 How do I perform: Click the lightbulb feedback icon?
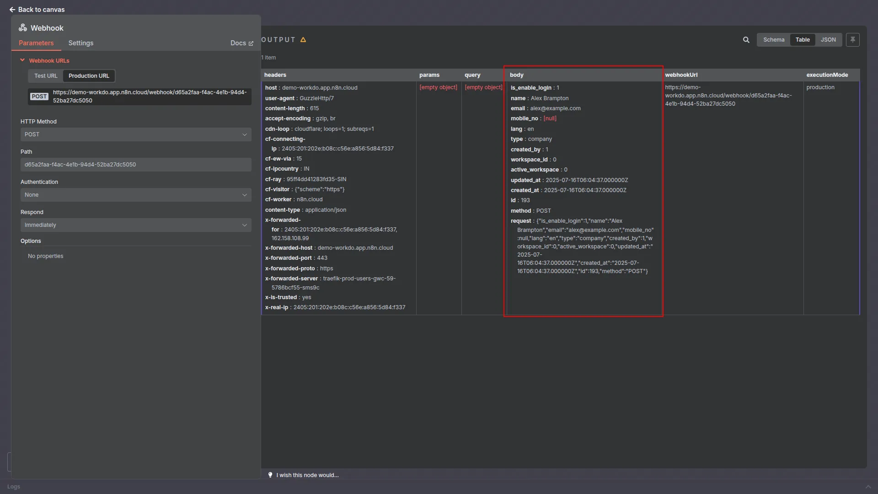click(x=270, y=475)
